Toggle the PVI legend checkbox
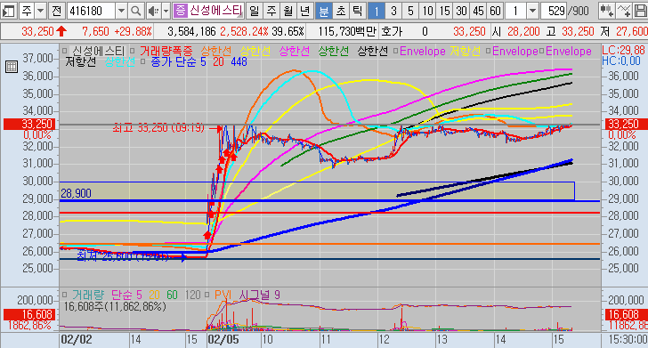This screenshot has height=348, width=648. pos(207,295)
